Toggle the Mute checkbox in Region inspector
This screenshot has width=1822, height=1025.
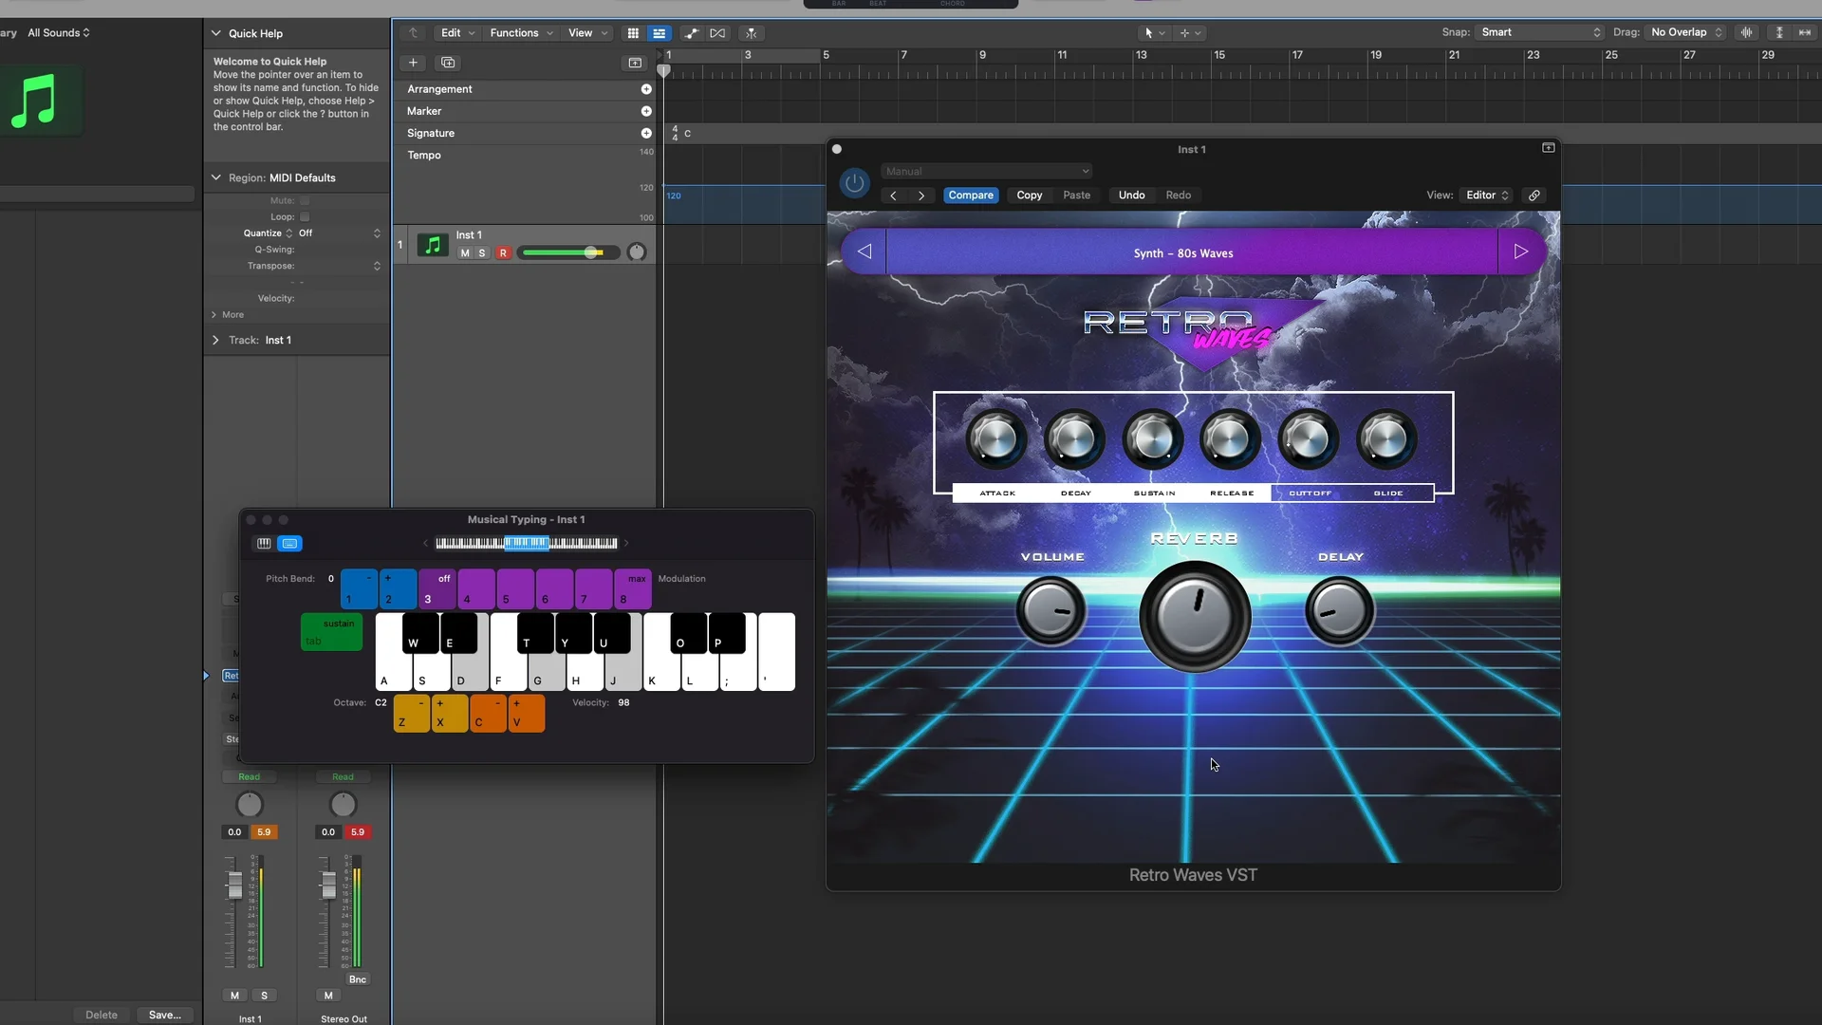[x=305, y=201]
